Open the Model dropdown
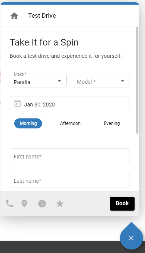The width and height of the screenshot is (145, 253). point(101,81)
